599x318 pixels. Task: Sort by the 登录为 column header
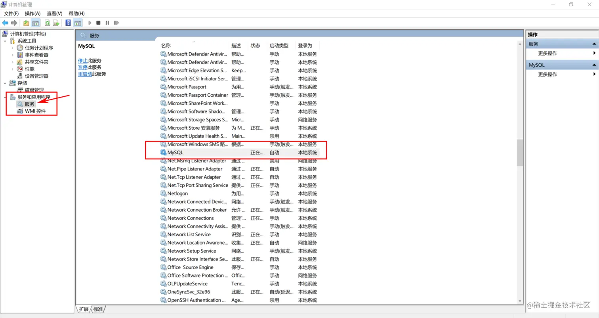pos(307,46)
